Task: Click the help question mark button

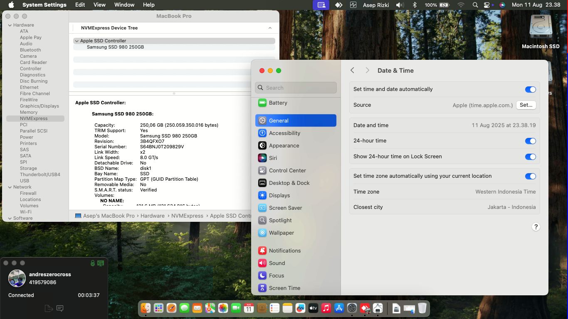Action: point(536,227)
